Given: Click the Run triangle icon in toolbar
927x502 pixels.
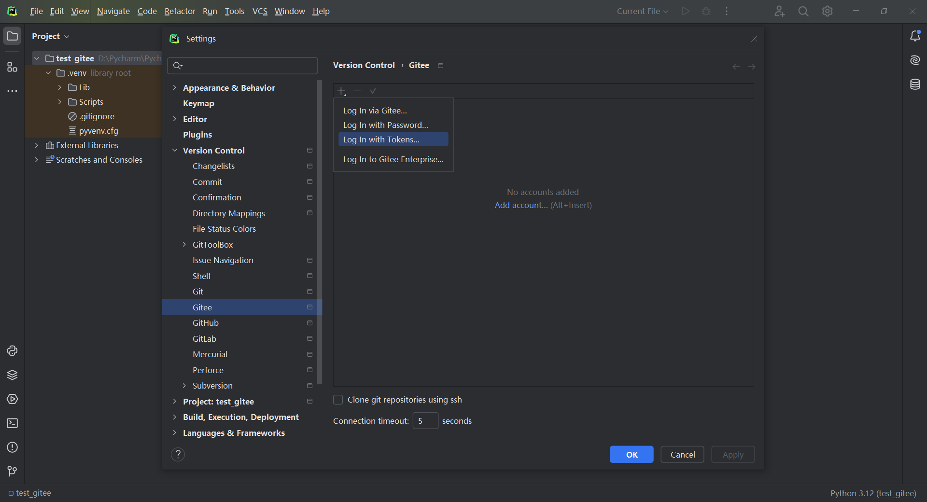Looking at the screenshot, I should pos(685,11).
